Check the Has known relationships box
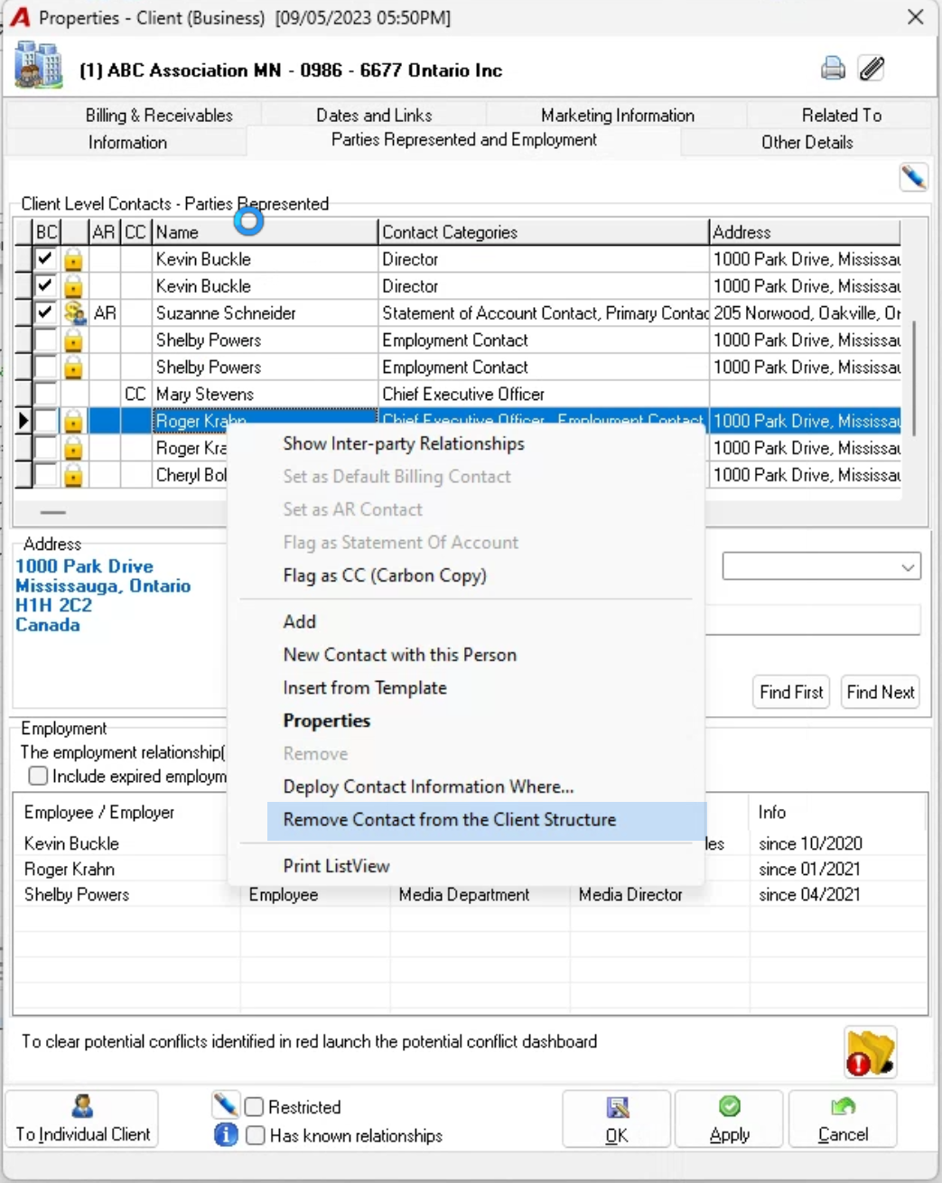This screenshot has height=1183, width=942. (x=256, y=1135)
